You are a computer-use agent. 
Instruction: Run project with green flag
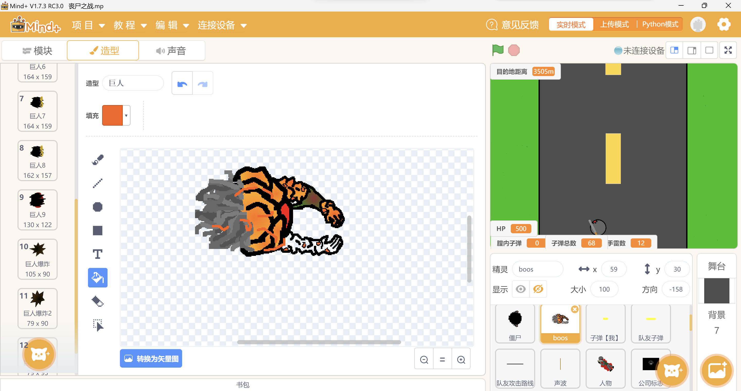coord(498,50)
